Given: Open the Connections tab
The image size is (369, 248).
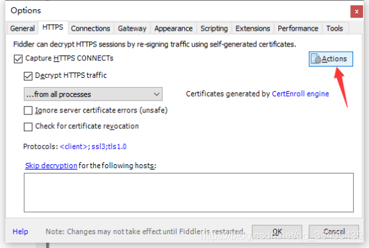Looking at the screenshot, I should [91, 29].
